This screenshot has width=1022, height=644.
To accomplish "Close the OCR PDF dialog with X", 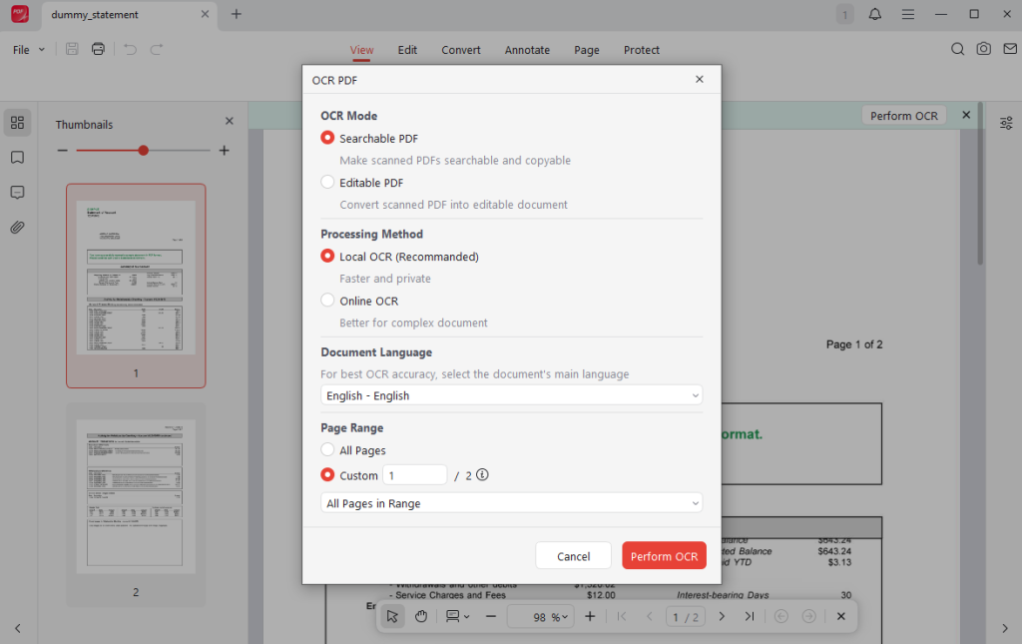I will coord(700,79).
